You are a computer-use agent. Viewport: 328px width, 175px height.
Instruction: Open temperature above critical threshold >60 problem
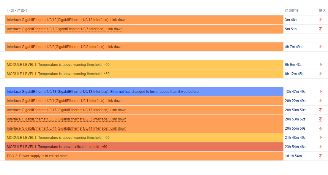click(57, 147)
